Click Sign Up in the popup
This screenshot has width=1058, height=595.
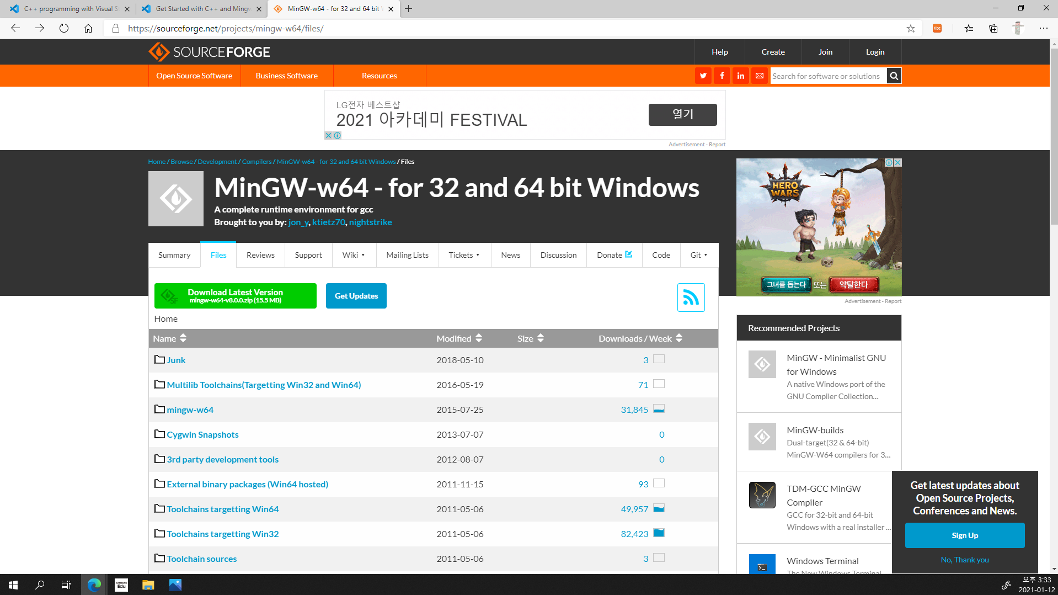coord(965,535)
